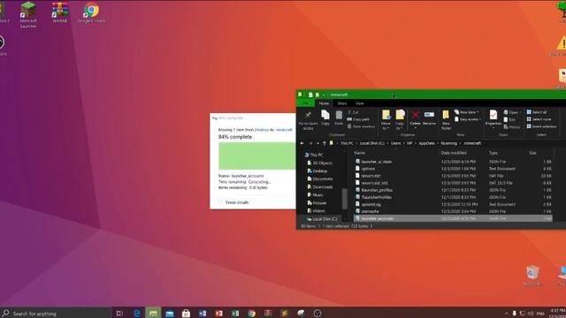Click History in the Open group

[512, 126]
